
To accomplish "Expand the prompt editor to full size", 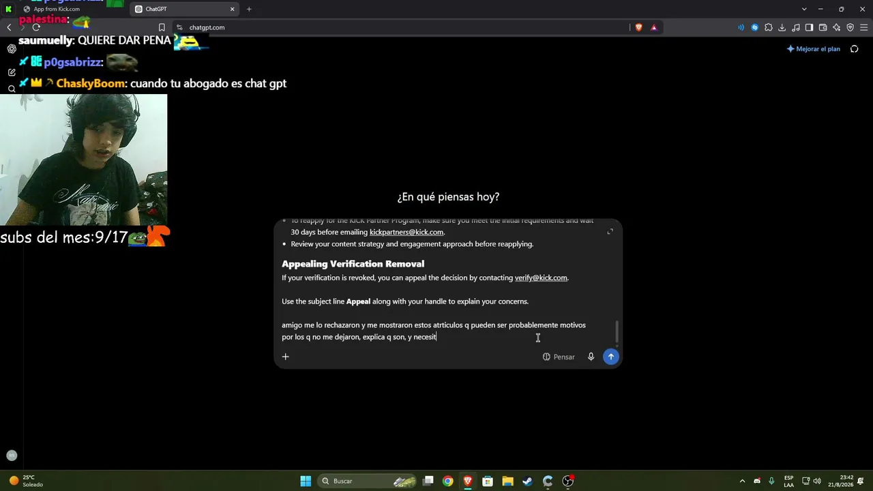I will click(610, 232).
